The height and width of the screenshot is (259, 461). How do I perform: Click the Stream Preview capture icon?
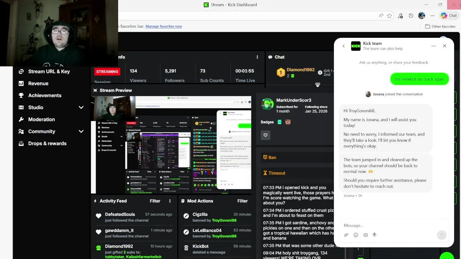pos(95,90)
